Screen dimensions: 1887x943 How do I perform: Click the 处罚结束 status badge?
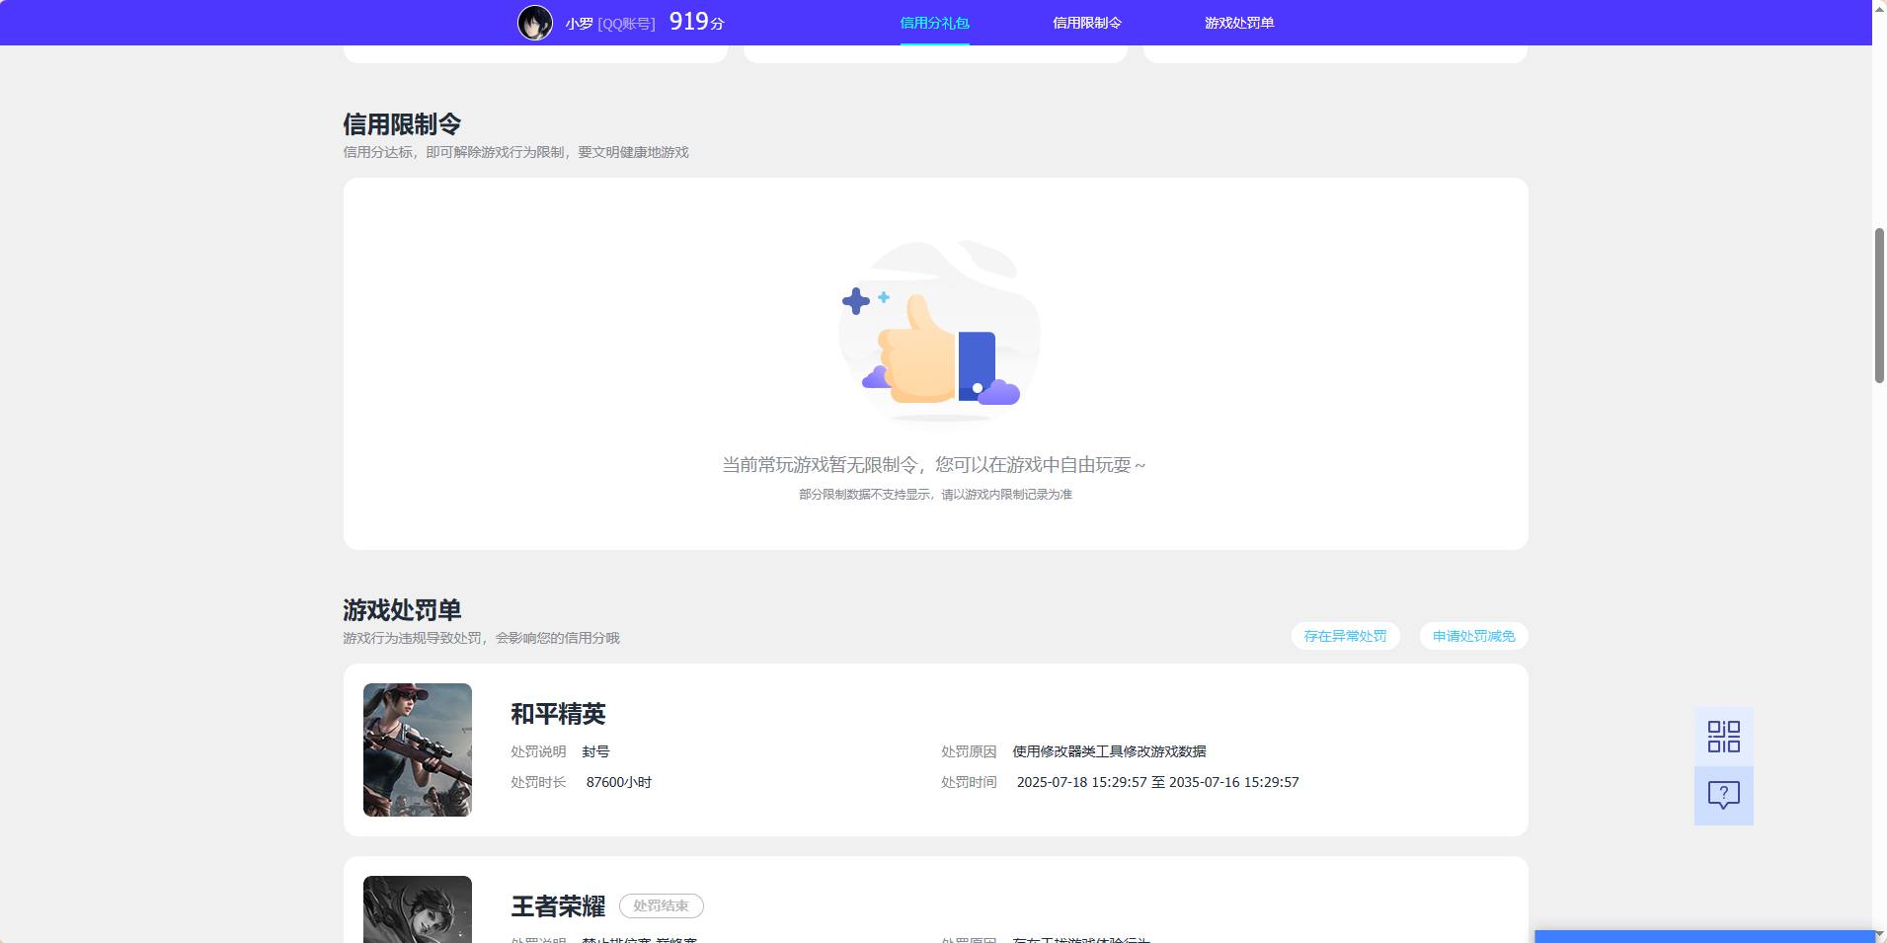(661, 905)
